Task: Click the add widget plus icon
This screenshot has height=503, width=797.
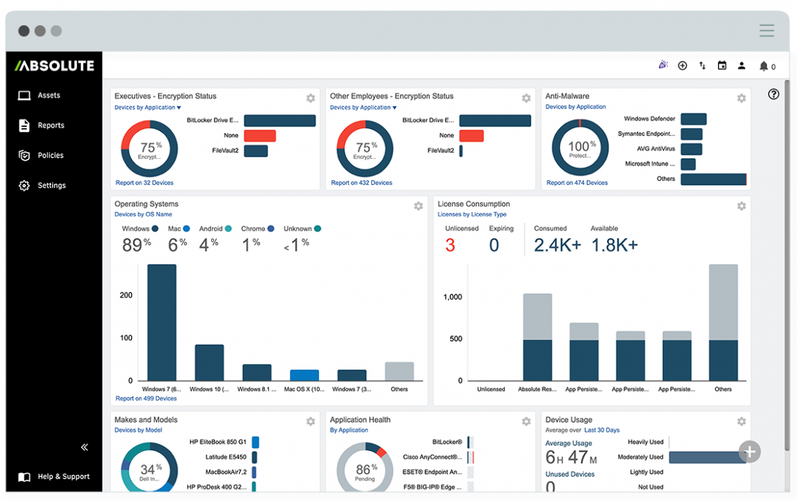Action: point(683,65)
